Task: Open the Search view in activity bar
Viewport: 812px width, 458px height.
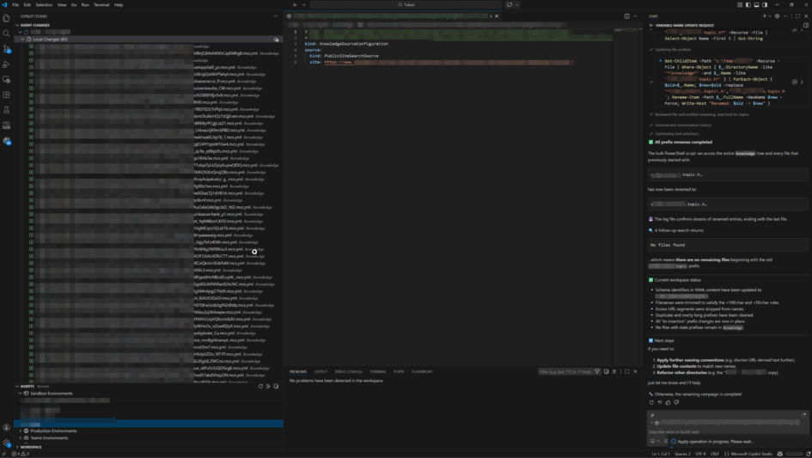Action: pyautogui.click(x=7, y=34)
